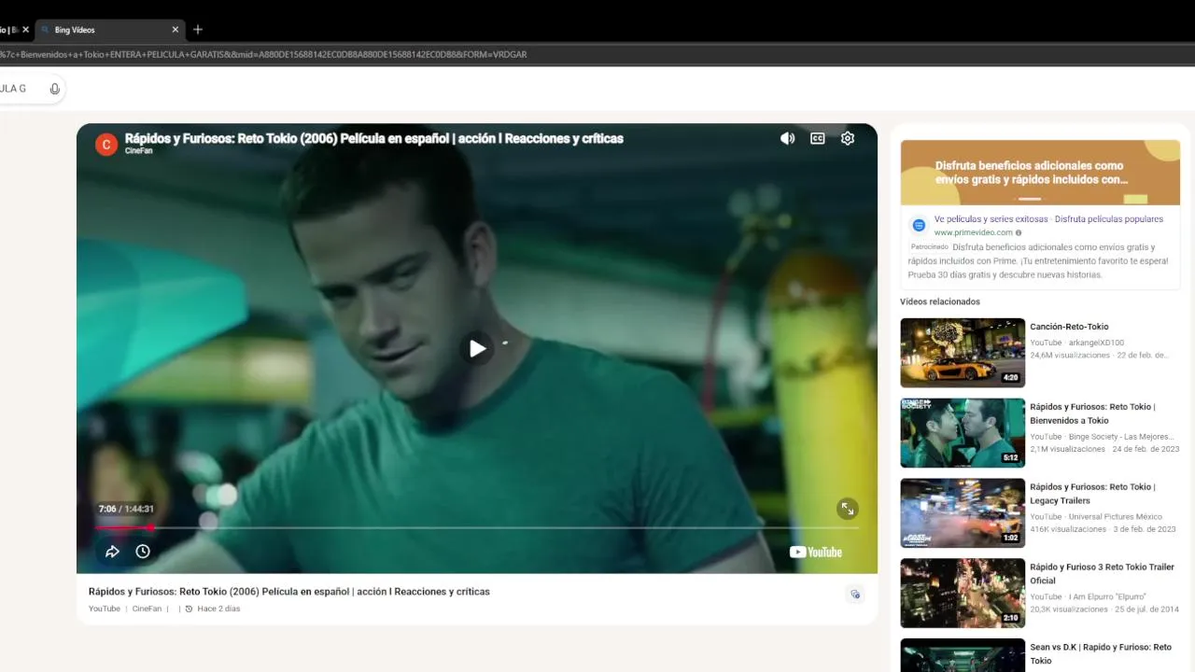Toggle closed captions CC icon
The image size is (1195, 672).
pyautogui.click(x=818, y=138)
